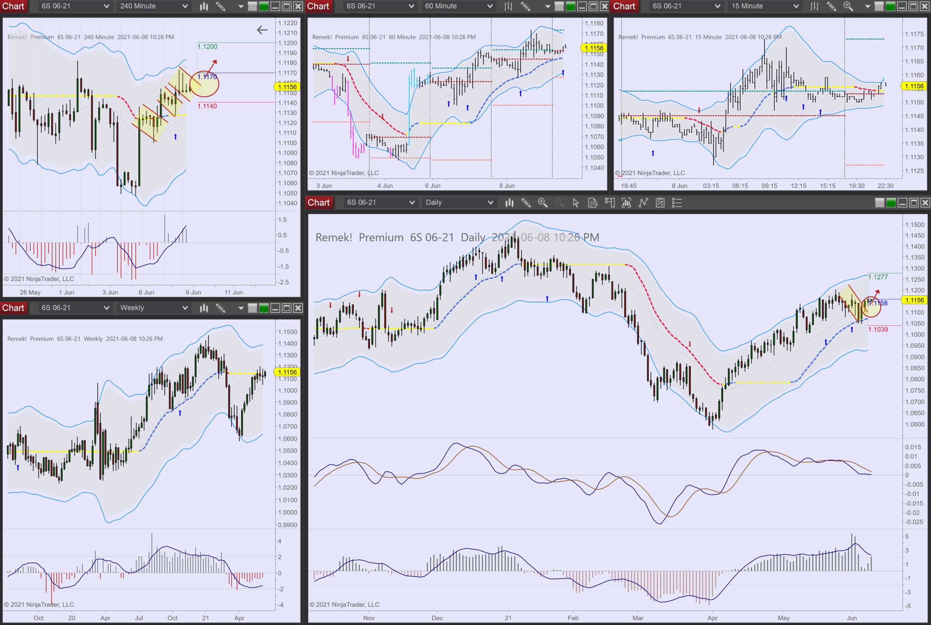Click the 1.1156 price marker on Daily axis
The width and height of the screenshot is (931, 625).
(914, 300)
